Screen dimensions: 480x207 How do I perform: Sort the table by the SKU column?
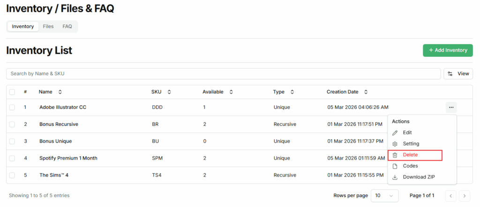169,92
